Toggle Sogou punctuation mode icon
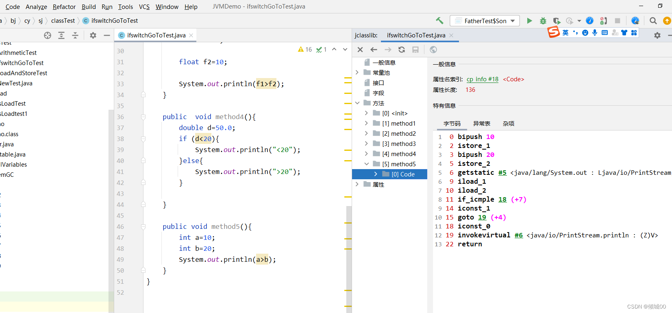 (x=575, y=33)
